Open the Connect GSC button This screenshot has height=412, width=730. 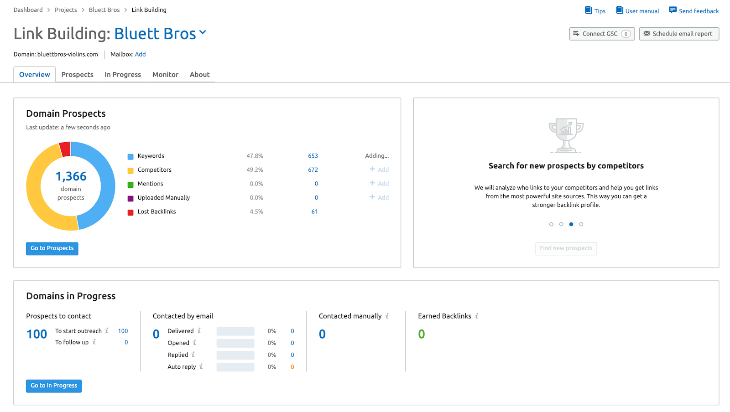pos(601,34)
